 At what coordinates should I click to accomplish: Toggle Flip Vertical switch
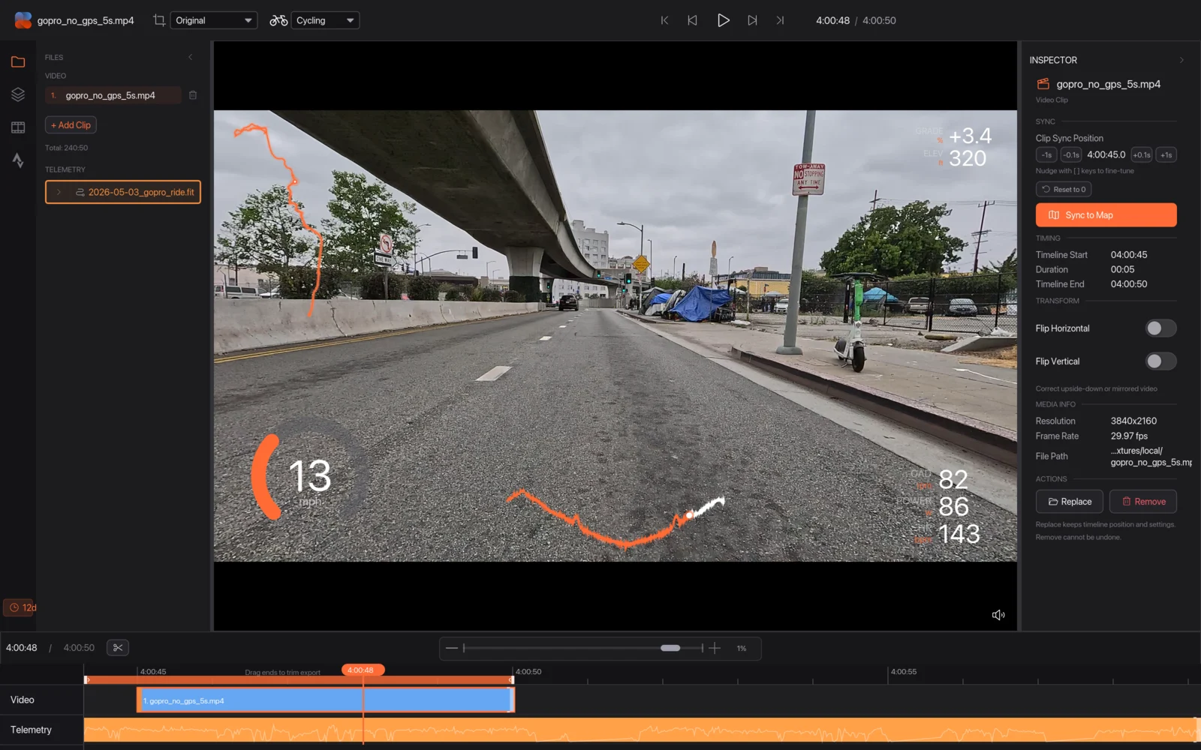[1160, 361]
